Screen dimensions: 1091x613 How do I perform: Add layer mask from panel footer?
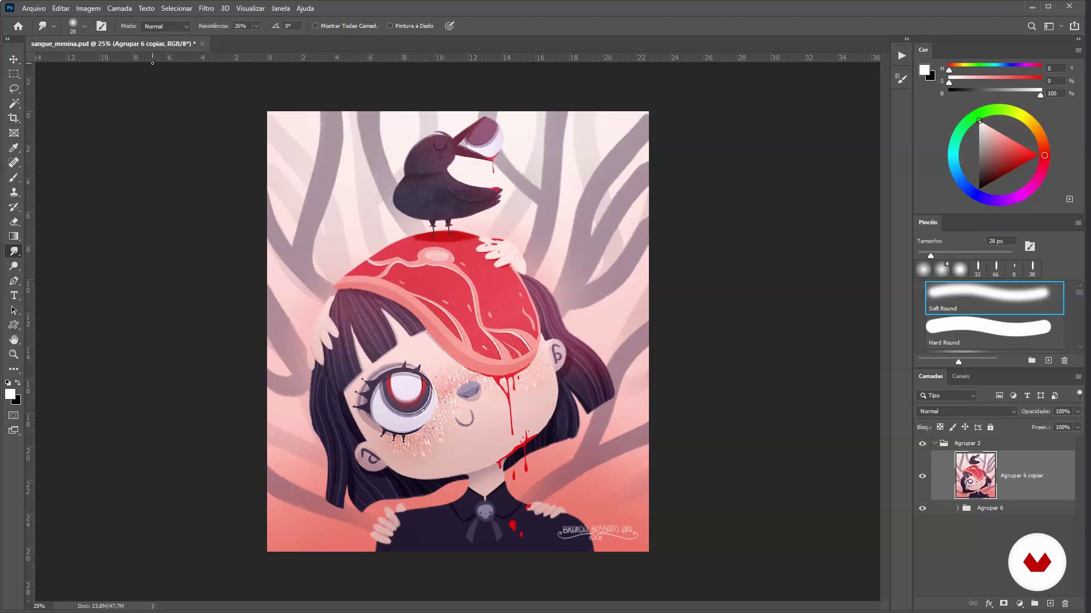pos(1004,603)
